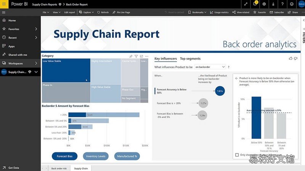Image resolution: width=305 pixels, height=171 pixels.
Task: Switch to Top segments tab
Action: [190, 59]
